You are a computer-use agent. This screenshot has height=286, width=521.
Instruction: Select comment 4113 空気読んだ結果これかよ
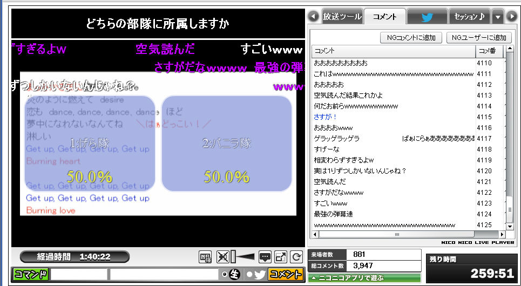[408, 96]
